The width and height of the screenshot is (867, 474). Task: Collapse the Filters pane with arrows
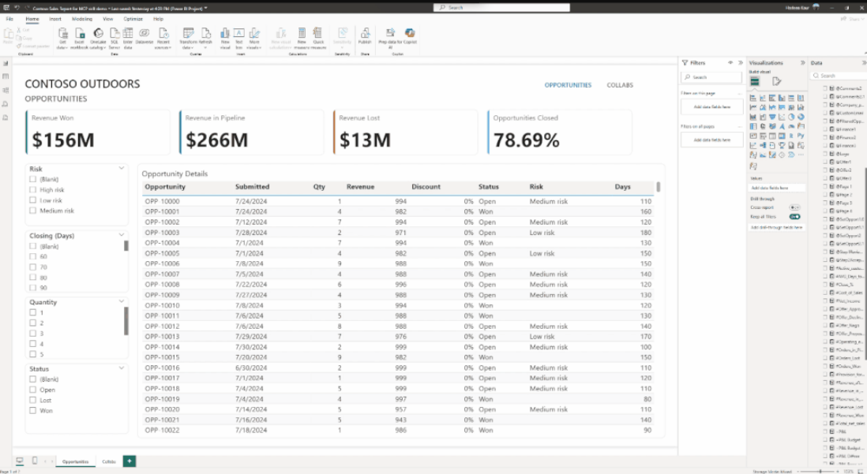click(x=741, y=62)
